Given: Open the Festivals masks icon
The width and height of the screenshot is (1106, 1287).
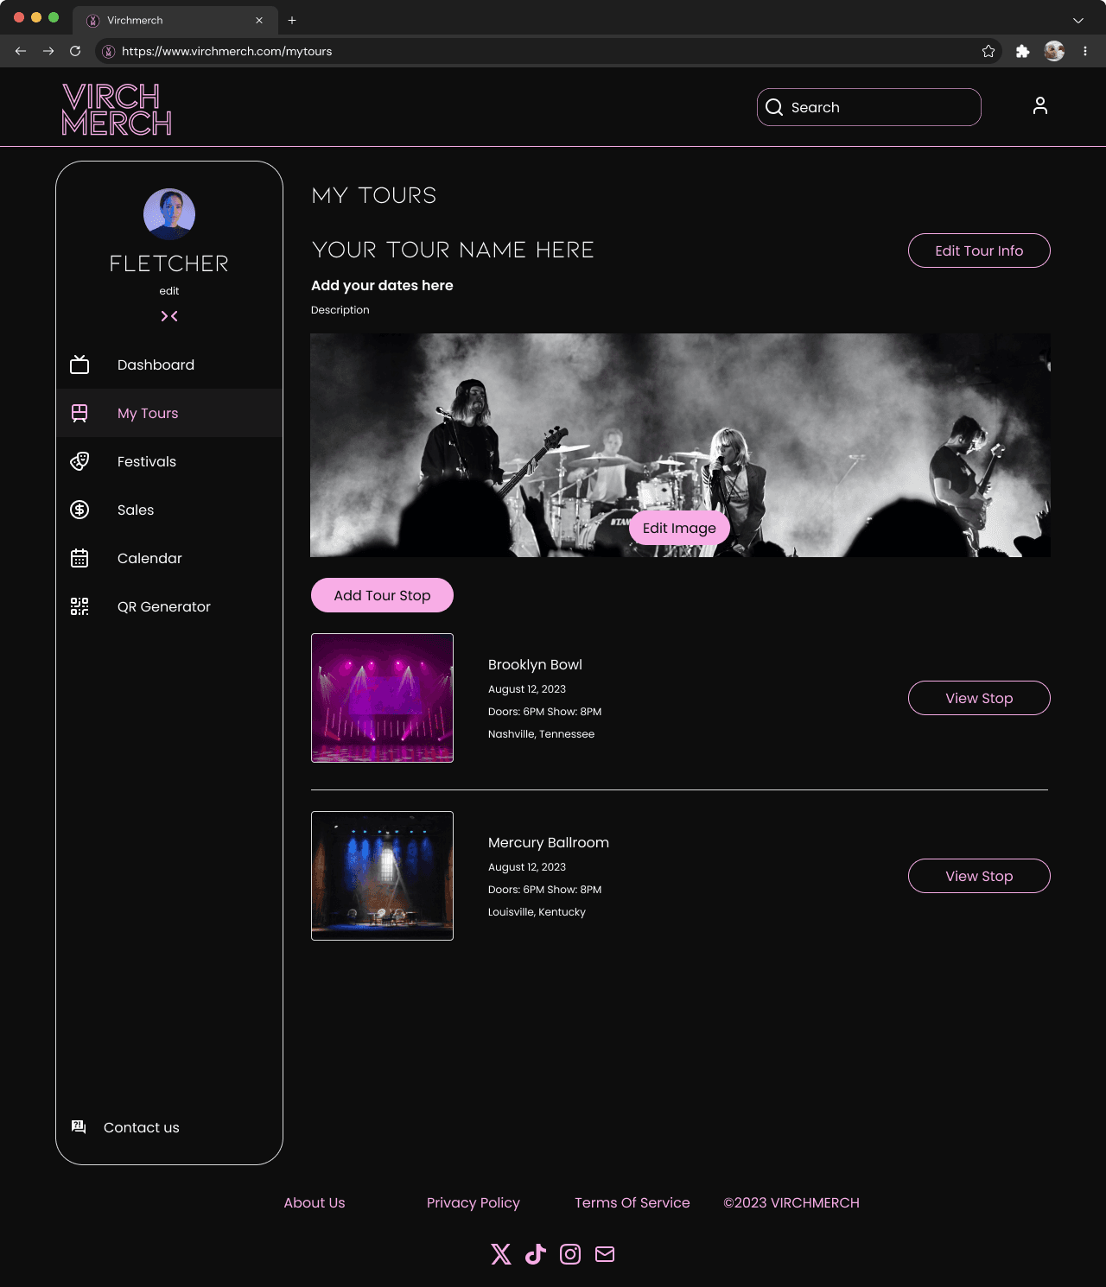Looking at the screenshot, I should click(79, 461).
